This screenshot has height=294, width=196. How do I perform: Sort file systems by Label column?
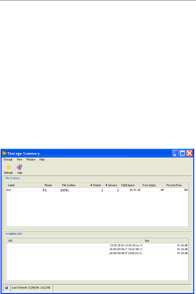[24, 185]
